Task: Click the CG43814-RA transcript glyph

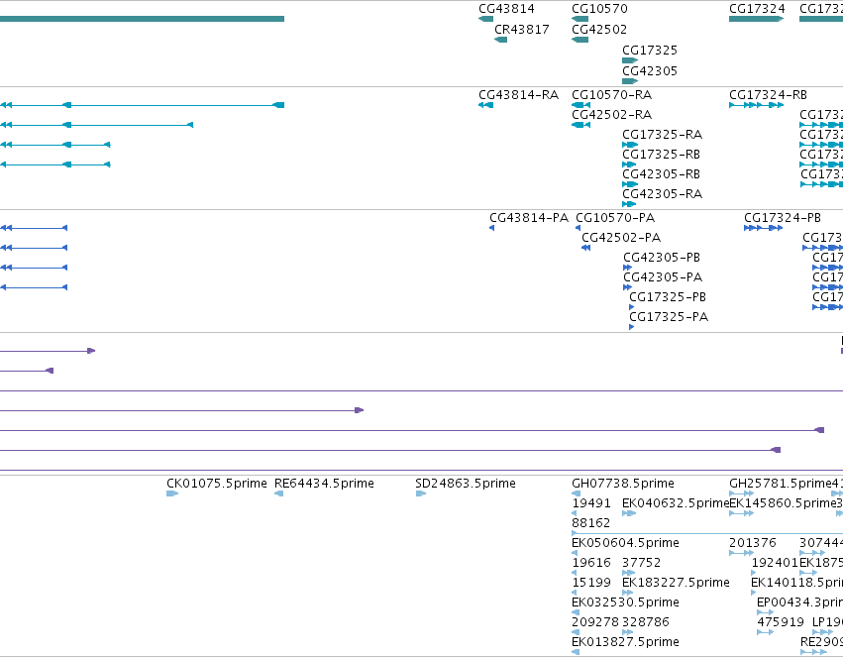Action: [x=485, y=105]
